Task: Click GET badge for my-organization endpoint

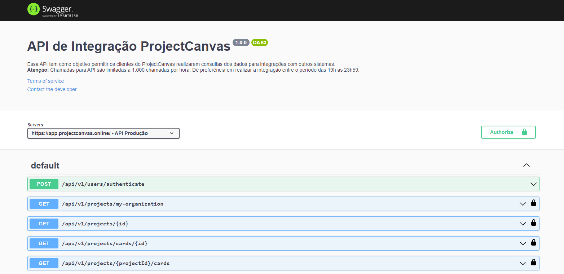Action: 44,204
